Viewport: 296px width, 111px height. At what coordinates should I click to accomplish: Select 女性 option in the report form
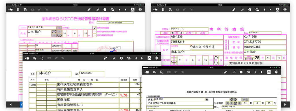point(245,99)
